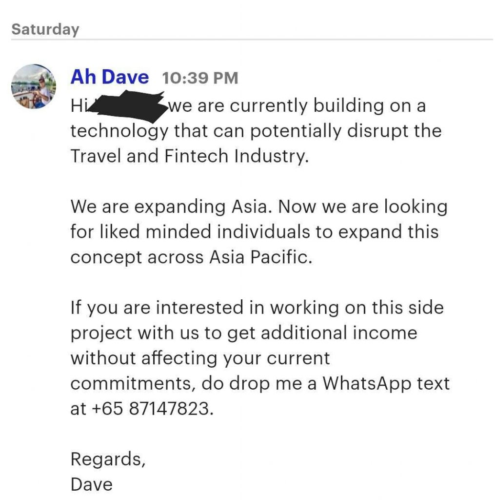Click the phrase without affecting your current

click(x=200, y=358)
